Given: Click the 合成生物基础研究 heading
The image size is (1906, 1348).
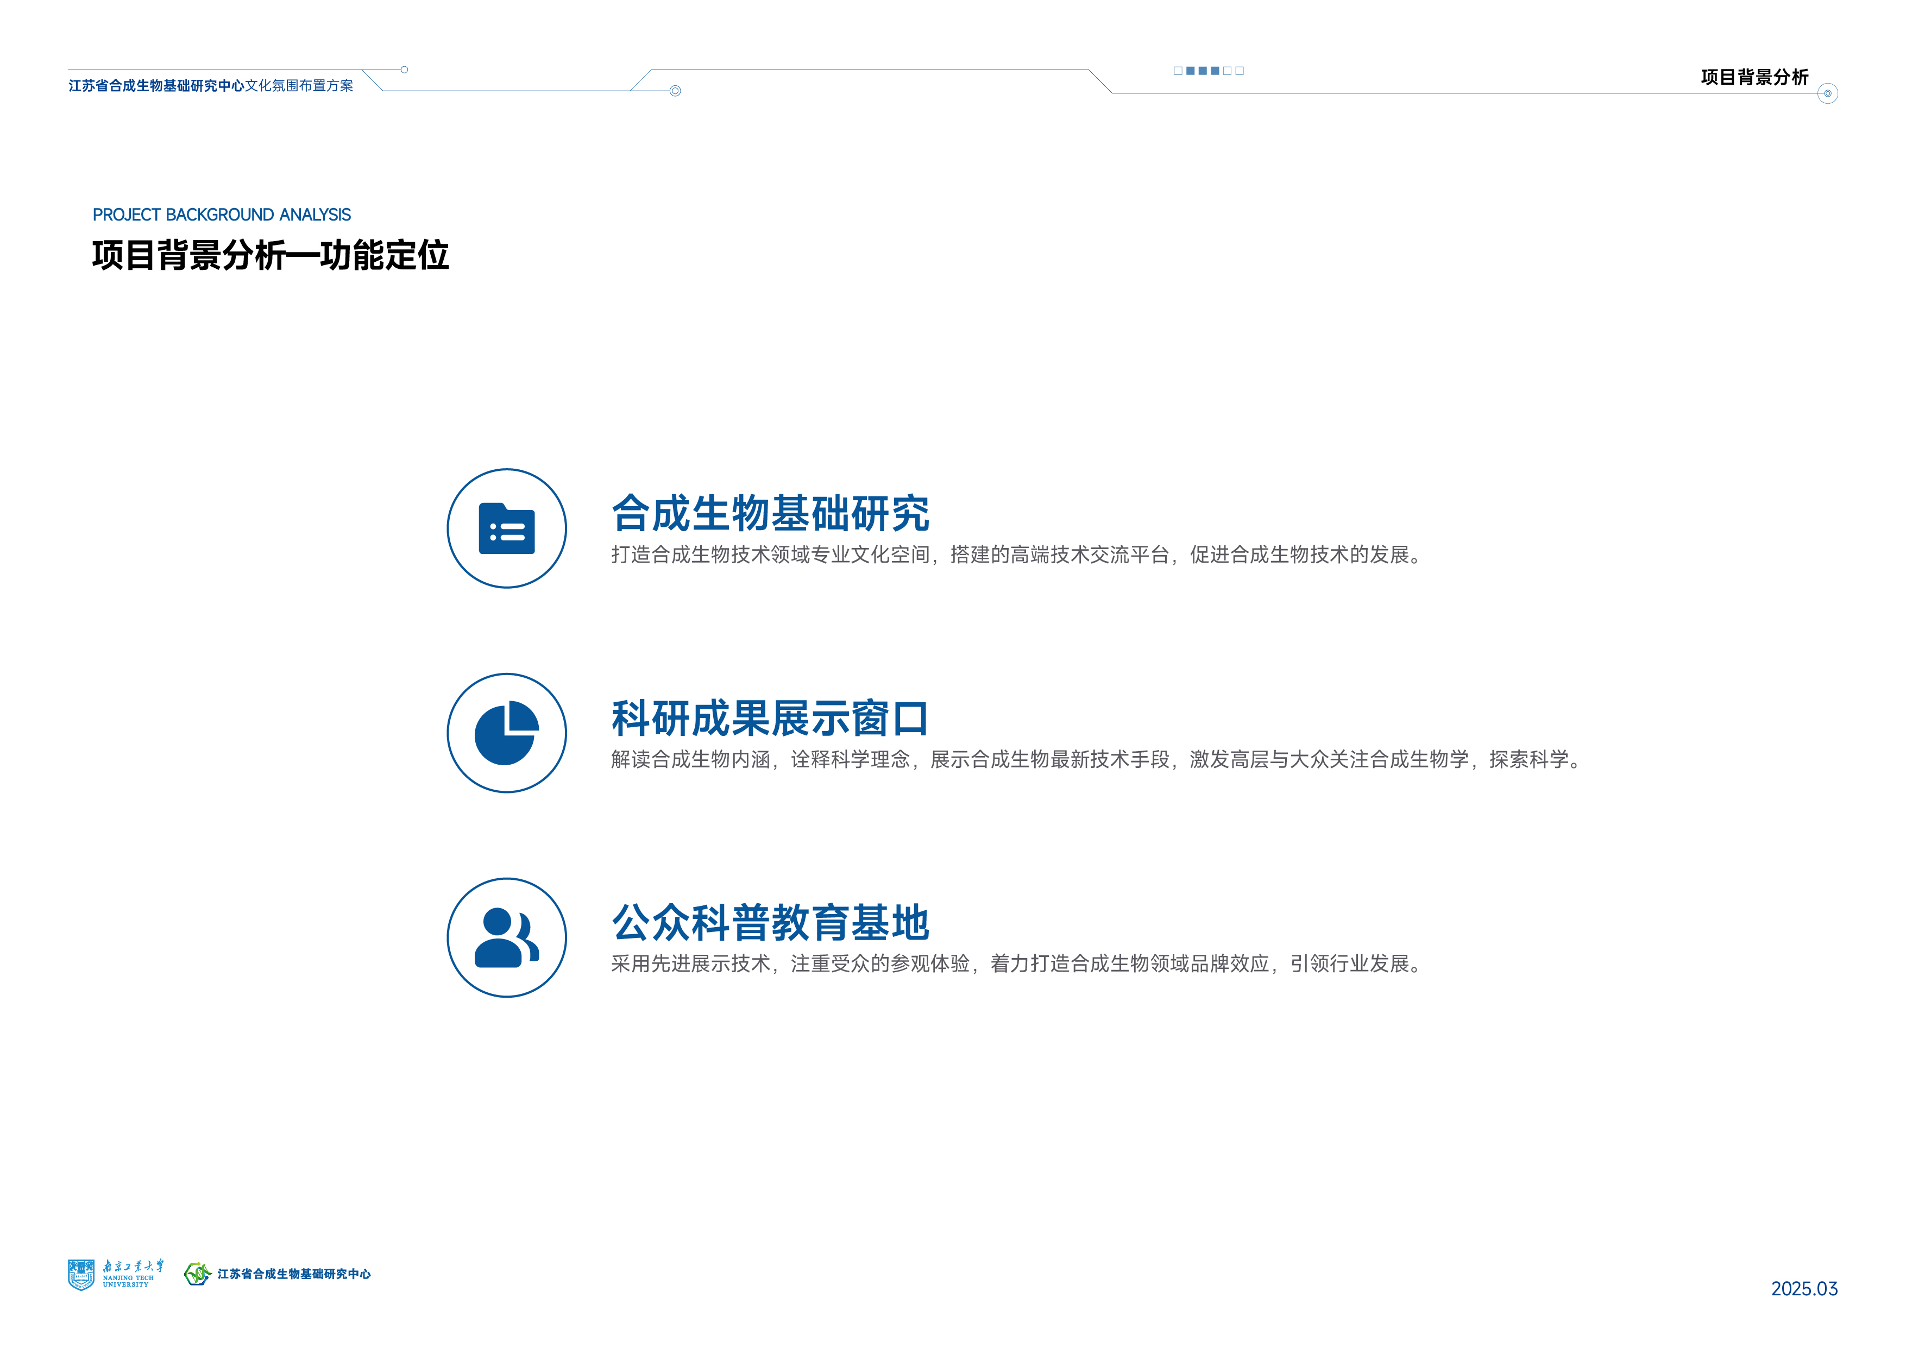Looking at the screenshot, I should pos(770,513).
